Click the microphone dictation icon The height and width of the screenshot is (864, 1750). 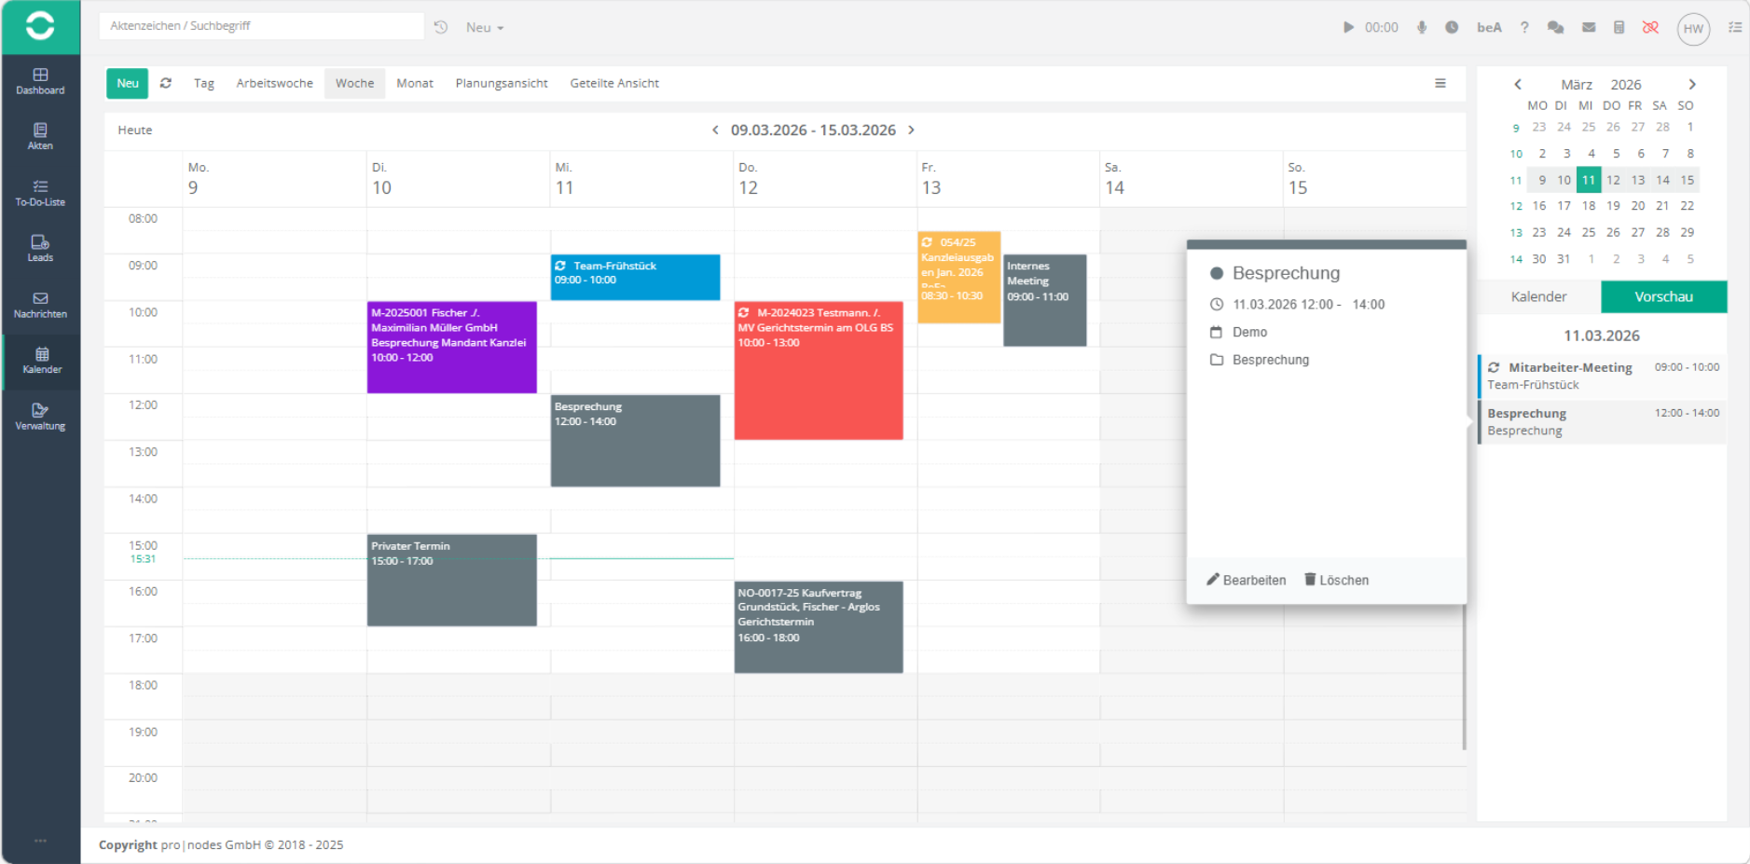1422,27
